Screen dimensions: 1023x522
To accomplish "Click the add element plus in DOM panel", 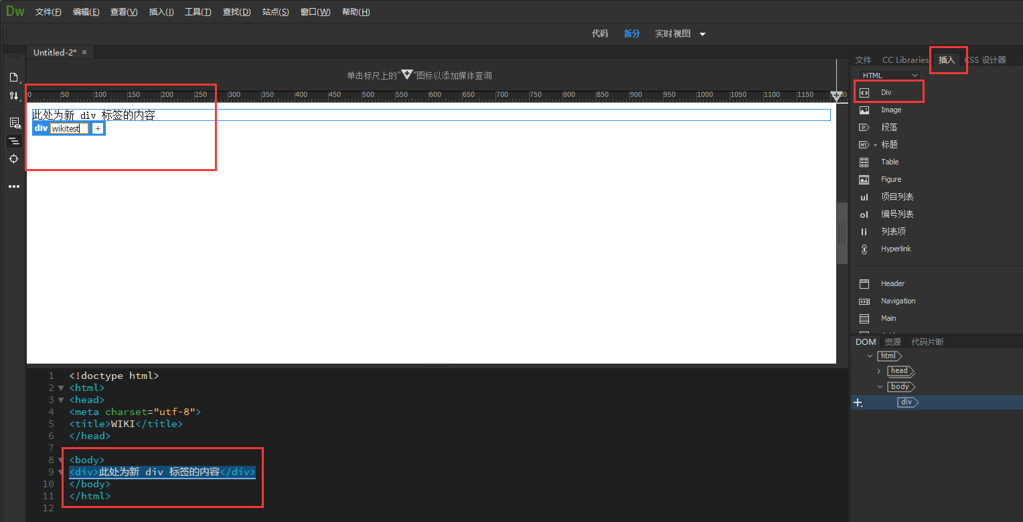I will [x=858, y=402].
